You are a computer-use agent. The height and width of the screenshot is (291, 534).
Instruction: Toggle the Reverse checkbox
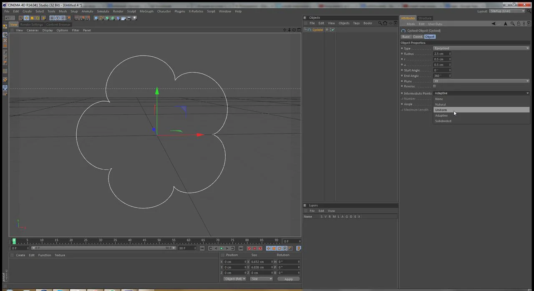point(434,86)
